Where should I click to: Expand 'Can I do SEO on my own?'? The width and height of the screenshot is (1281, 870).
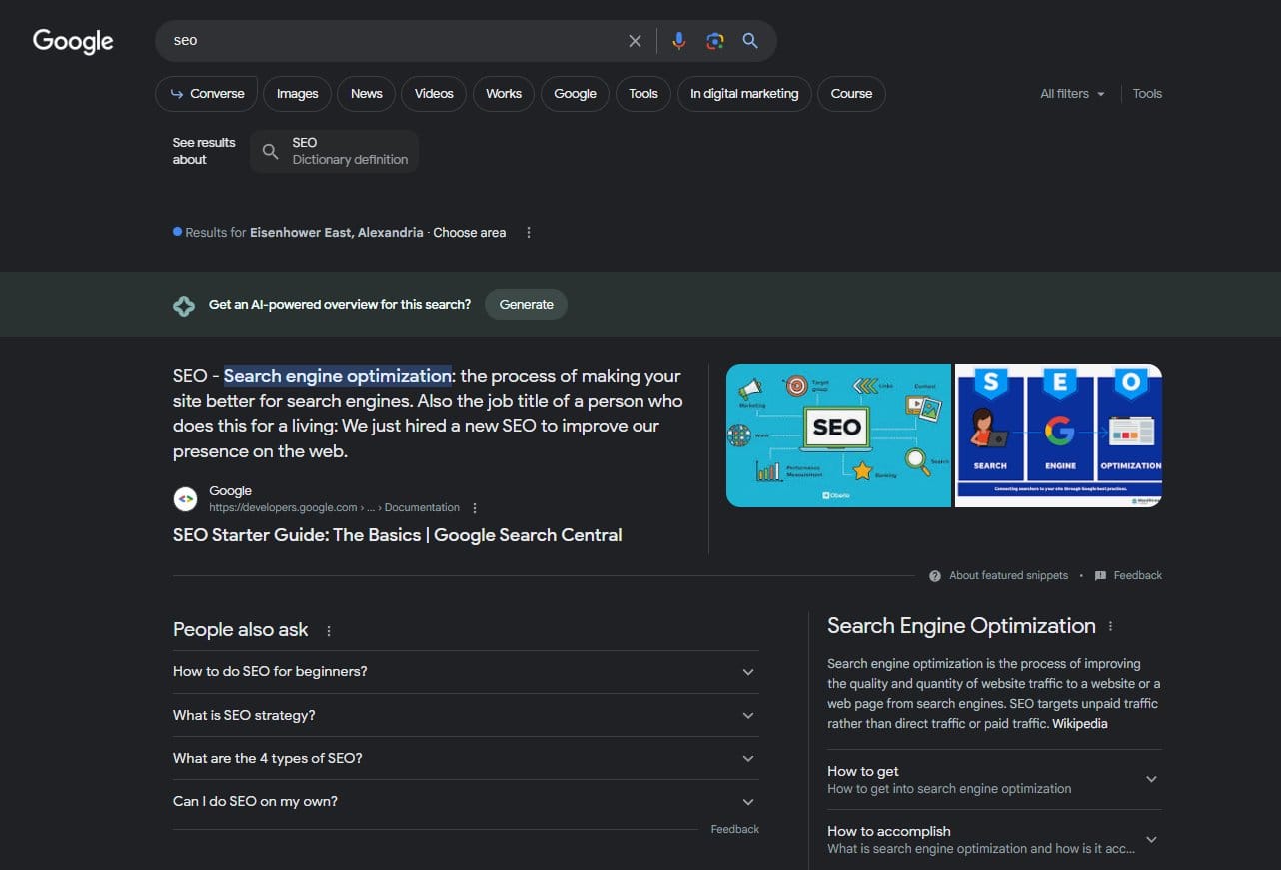[466, 802]
